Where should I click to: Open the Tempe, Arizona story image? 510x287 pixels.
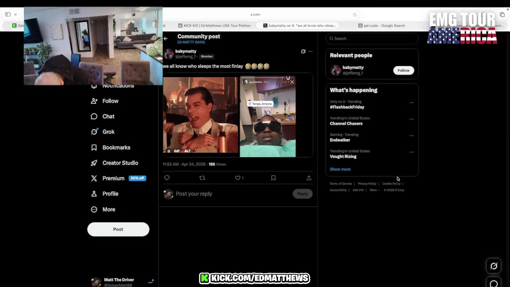[x=268, y=117]
